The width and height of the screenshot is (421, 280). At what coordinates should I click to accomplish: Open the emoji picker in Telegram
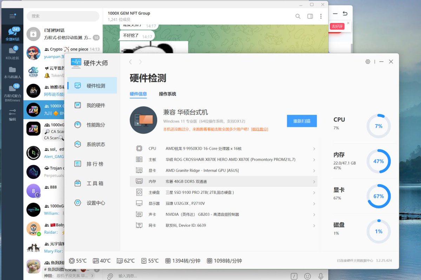tap(308, 276)
